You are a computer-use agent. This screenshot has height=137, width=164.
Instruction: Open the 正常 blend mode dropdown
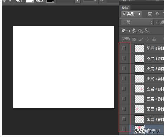coord(137,22)
